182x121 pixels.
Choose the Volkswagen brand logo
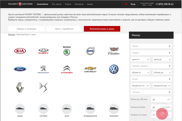tap(114, 69)
